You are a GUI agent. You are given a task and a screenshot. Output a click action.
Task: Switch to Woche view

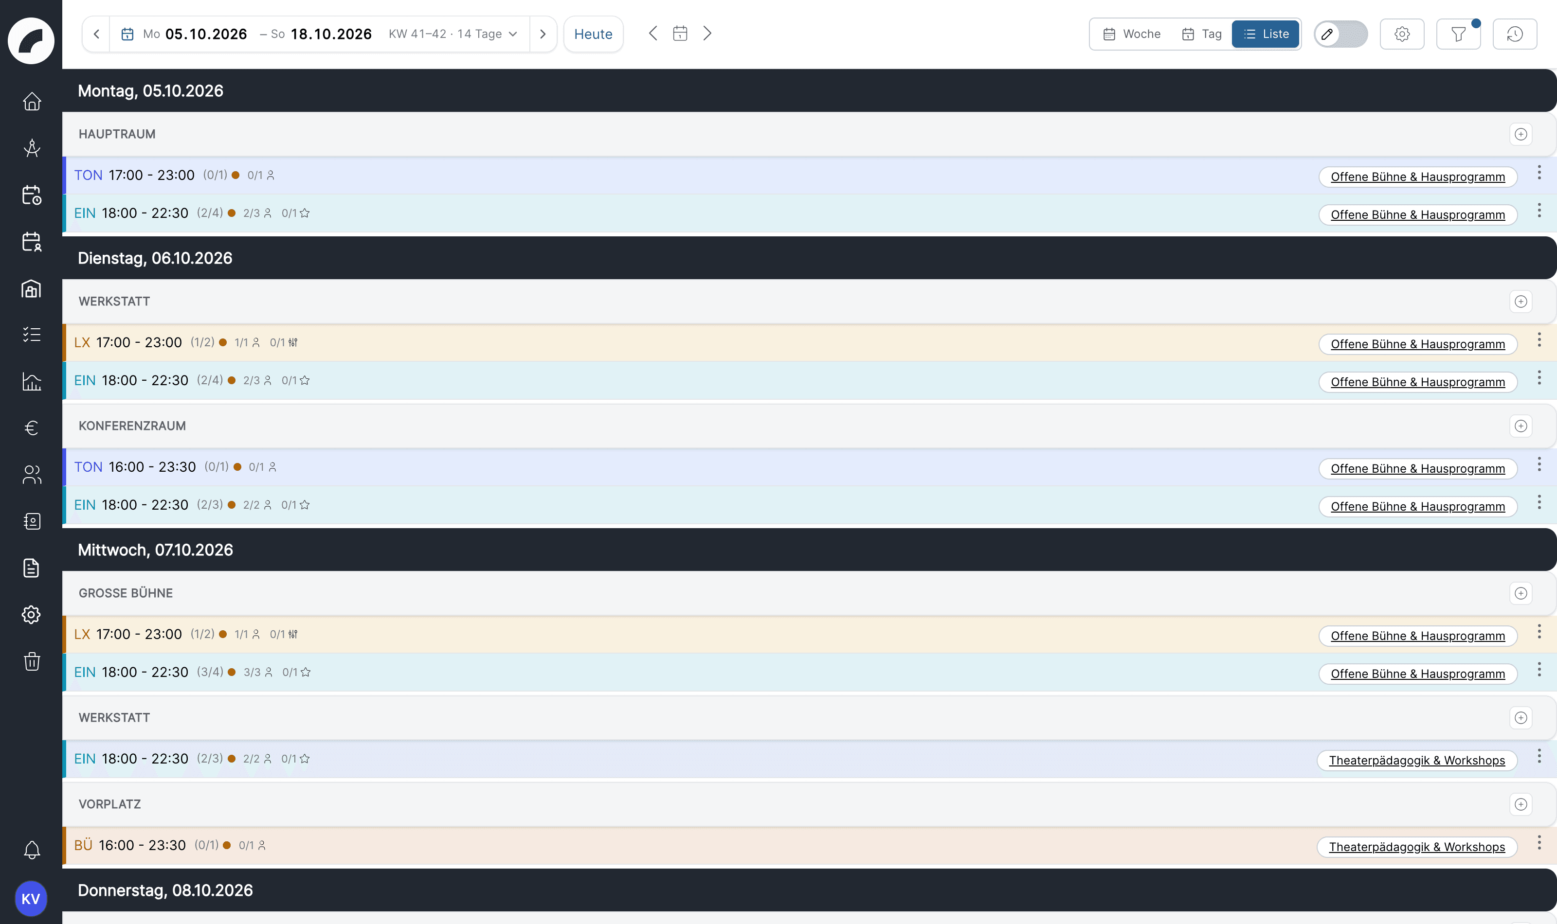pos(1132,34)
